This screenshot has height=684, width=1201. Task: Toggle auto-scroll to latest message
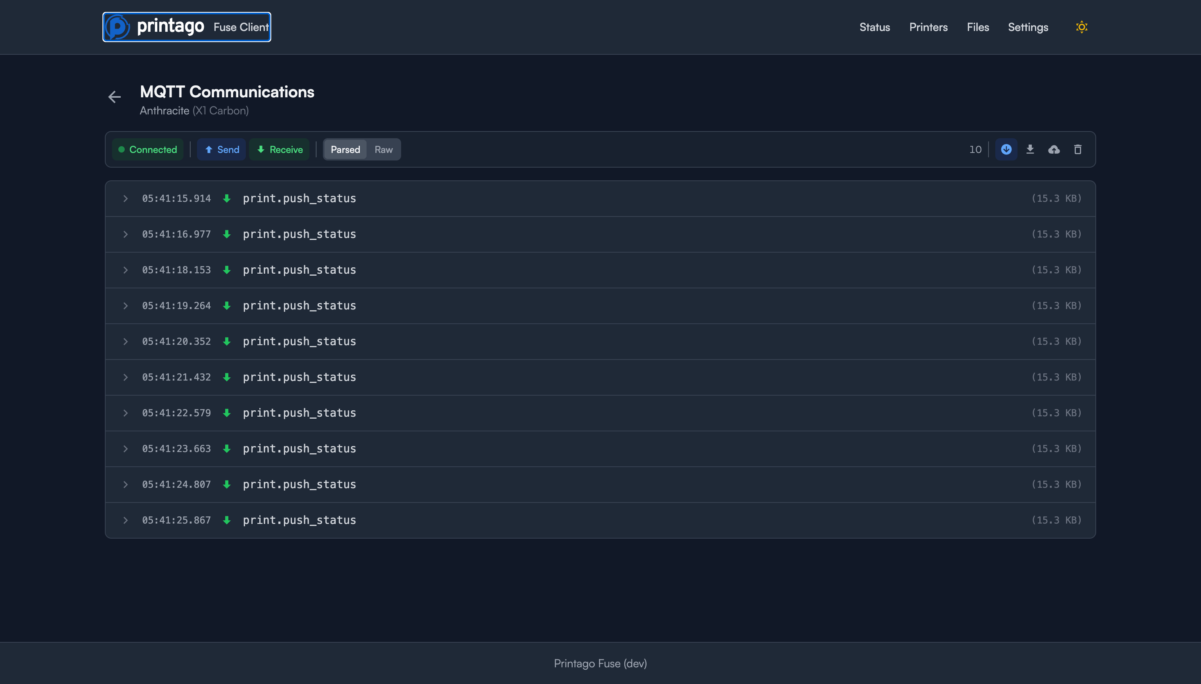[1006, 149]
